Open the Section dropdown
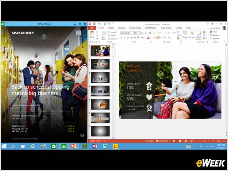This screenshot has width=228, height=171. [113, 39]
